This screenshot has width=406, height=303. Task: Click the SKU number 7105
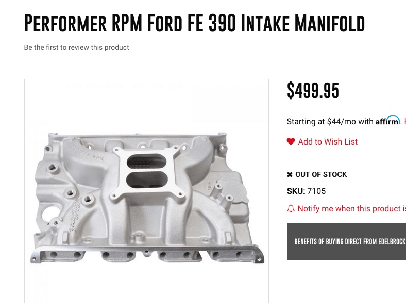pos(316,191)
